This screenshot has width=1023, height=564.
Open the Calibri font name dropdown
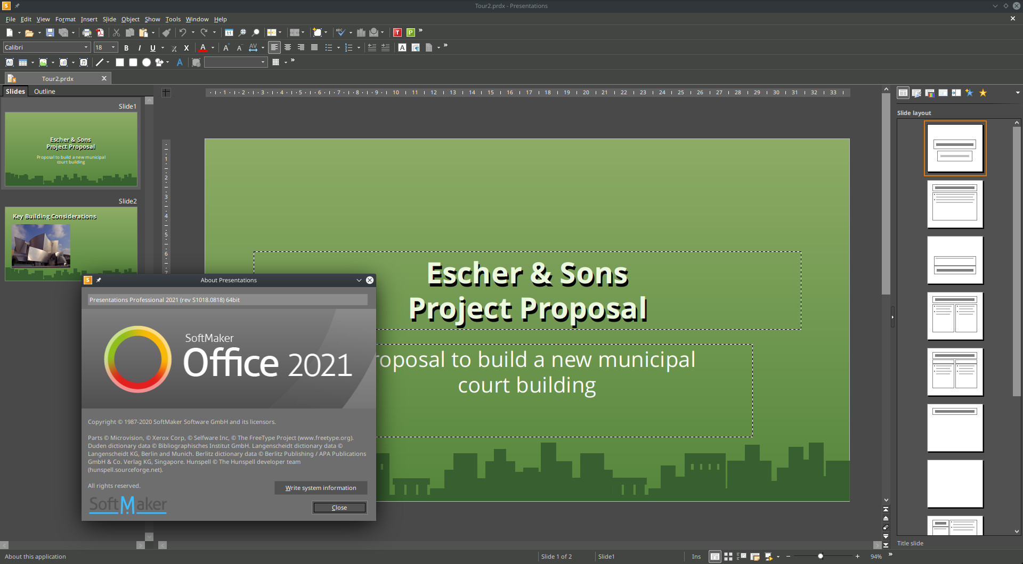pyautogui.click(x=86, y=47)
